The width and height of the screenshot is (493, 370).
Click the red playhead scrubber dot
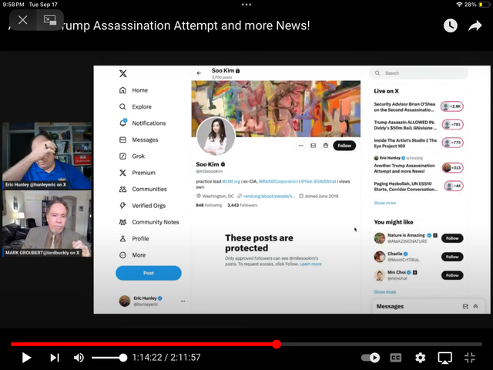(277, 345)
